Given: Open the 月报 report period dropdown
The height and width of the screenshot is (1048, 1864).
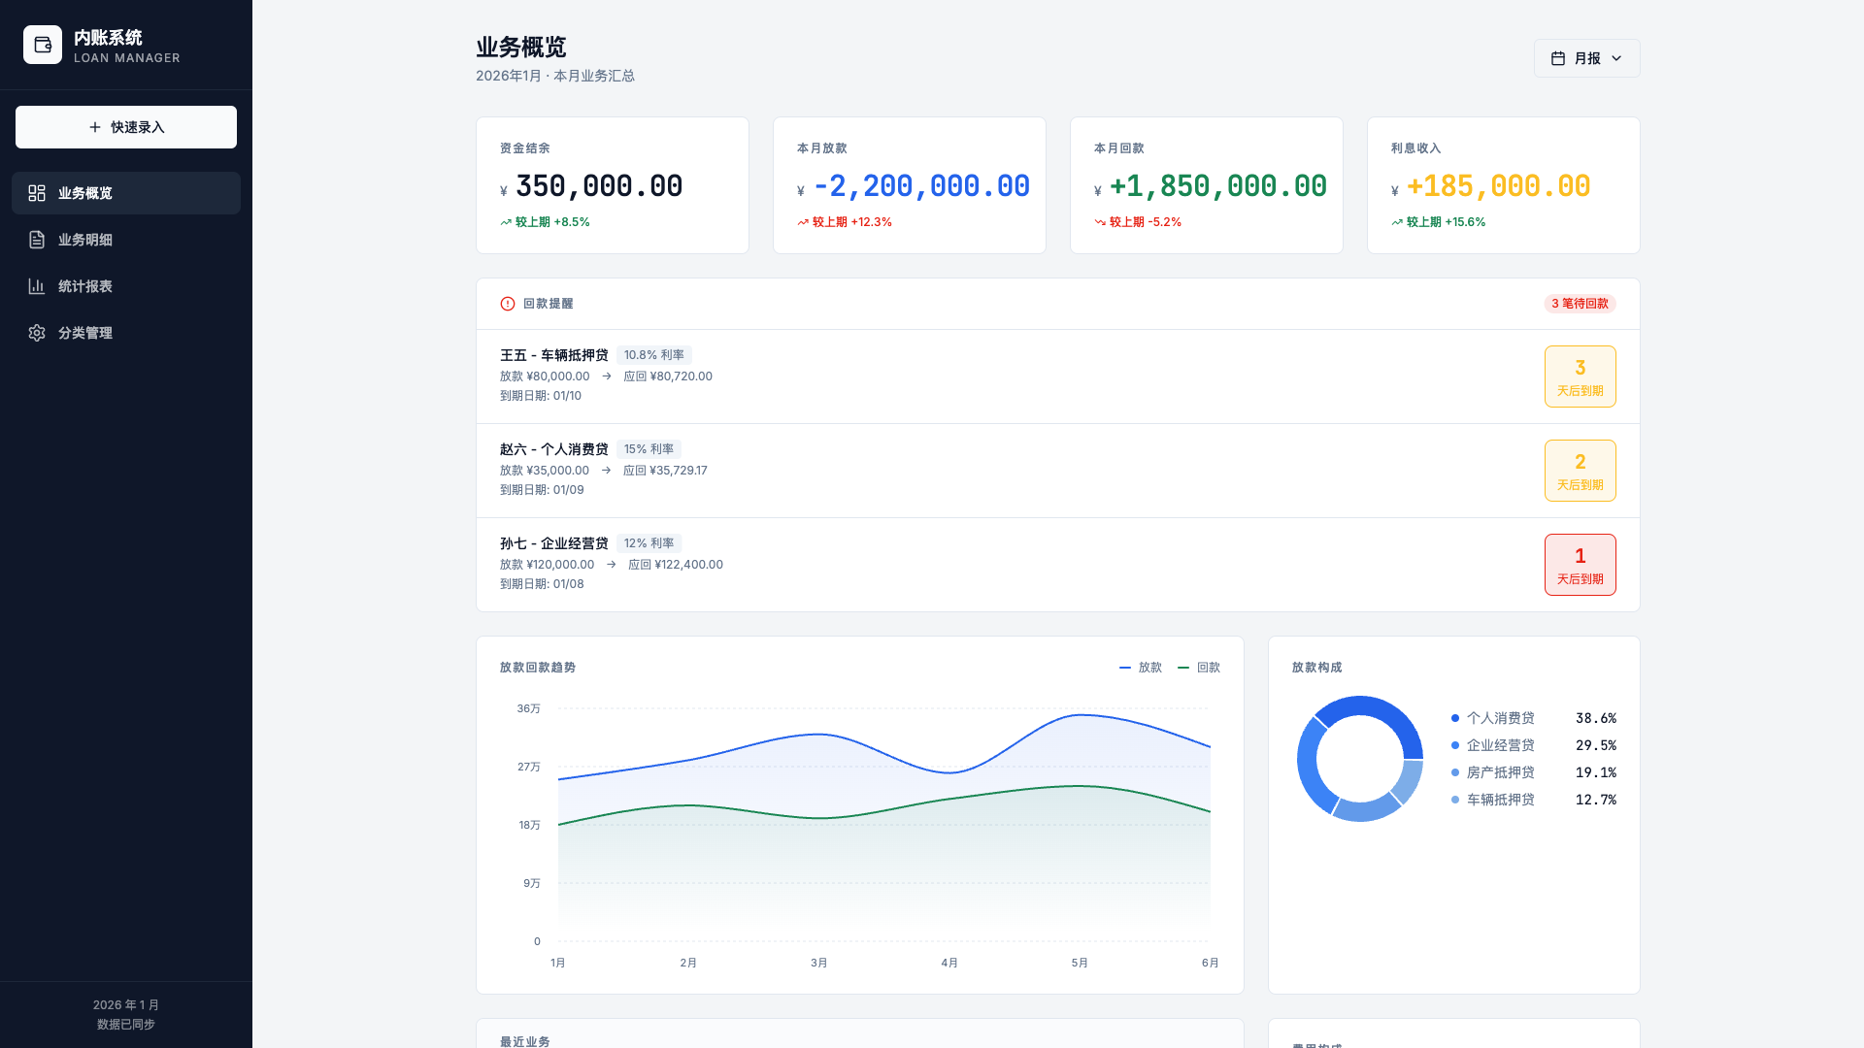Looking at the screenshot, I should pos(1586,58).
